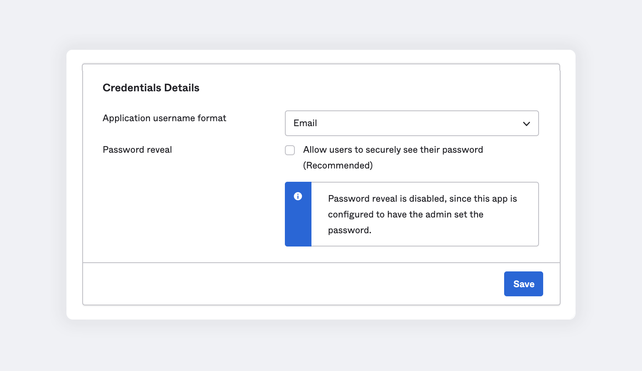Select the Email value in the dropdown field
The image size is (642, 371).
305,123
